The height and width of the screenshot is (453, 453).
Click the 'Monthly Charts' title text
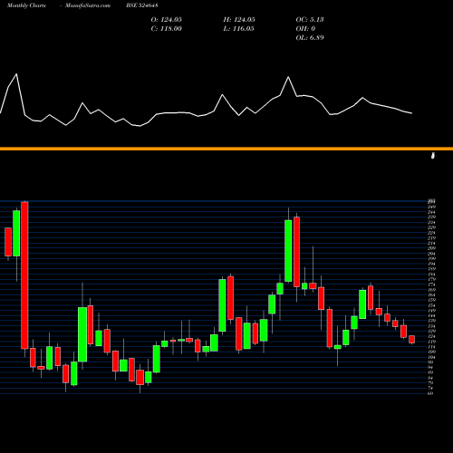(x=26, y=5)
